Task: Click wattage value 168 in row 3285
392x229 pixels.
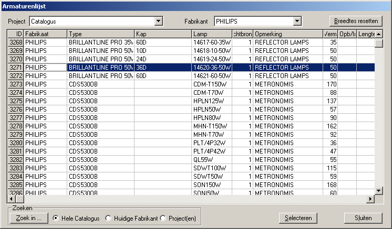Action: pyautogui.click(x=330, y=185)
